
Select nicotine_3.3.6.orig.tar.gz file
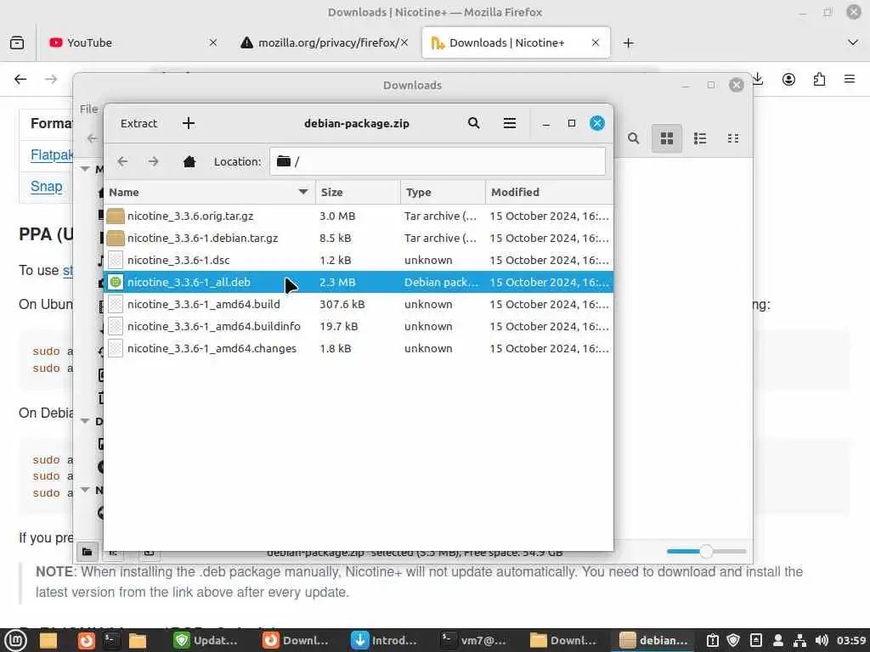[359, 216]
